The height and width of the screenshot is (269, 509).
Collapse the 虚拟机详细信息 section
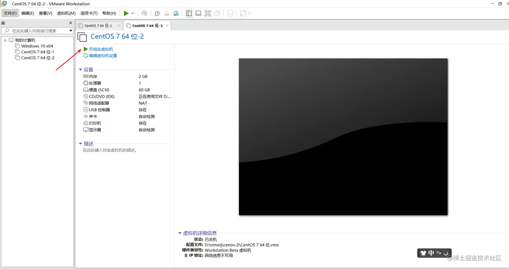(x=180, y=233)
